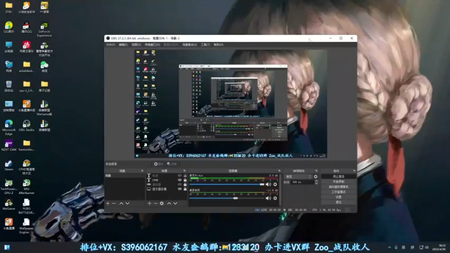Screen dimensions: 450x253
Task: Open 腾讯QQ desktop shortcut
Action: pos(26,27)
